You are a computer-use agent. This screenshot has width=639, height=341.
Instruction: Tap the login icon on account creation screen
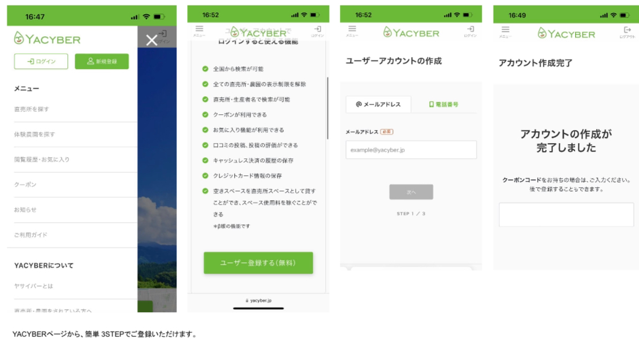(x=470, y=31)
